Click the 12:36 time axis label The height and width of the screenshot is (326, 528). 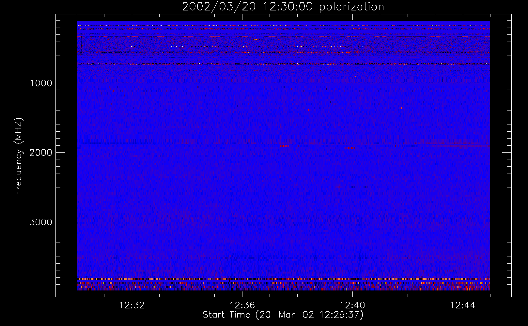(242, 305)
